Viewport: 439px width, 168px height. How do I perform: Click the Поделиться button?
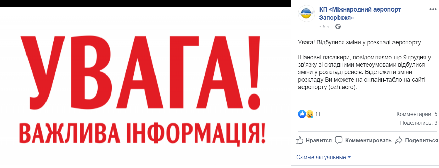pyautogui.click(x=417, y=140)
